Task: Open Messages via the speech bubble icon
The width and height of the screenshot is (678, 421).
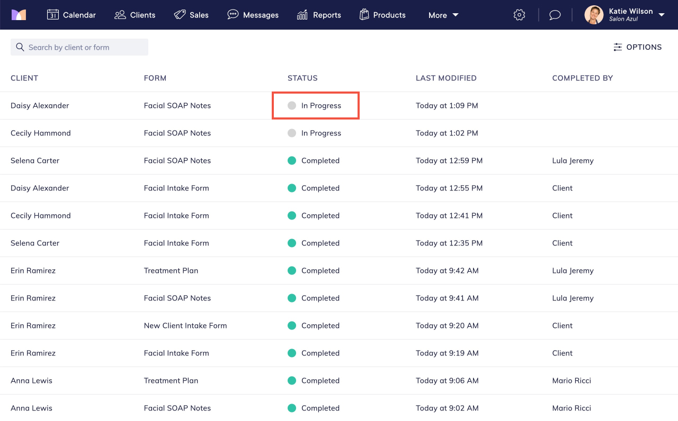Action: pyautogui.click(x=233, y=14)
